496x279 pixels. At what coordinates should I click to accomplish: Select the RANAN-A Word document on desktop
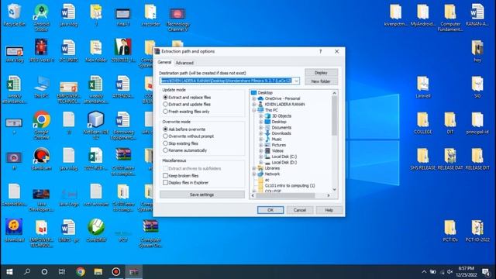click(477, 15)
